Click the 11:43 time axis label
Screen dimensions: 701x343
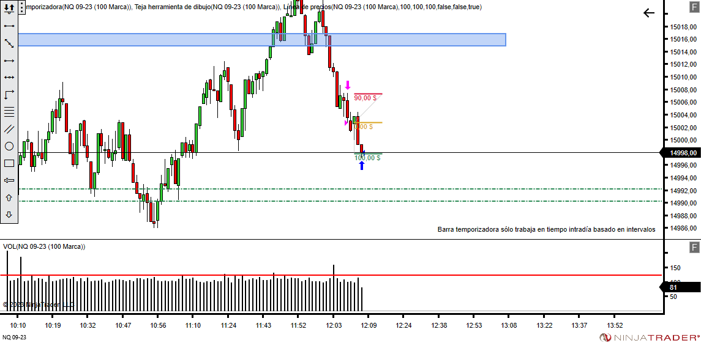pyautogui.click(x=263, y=326)
